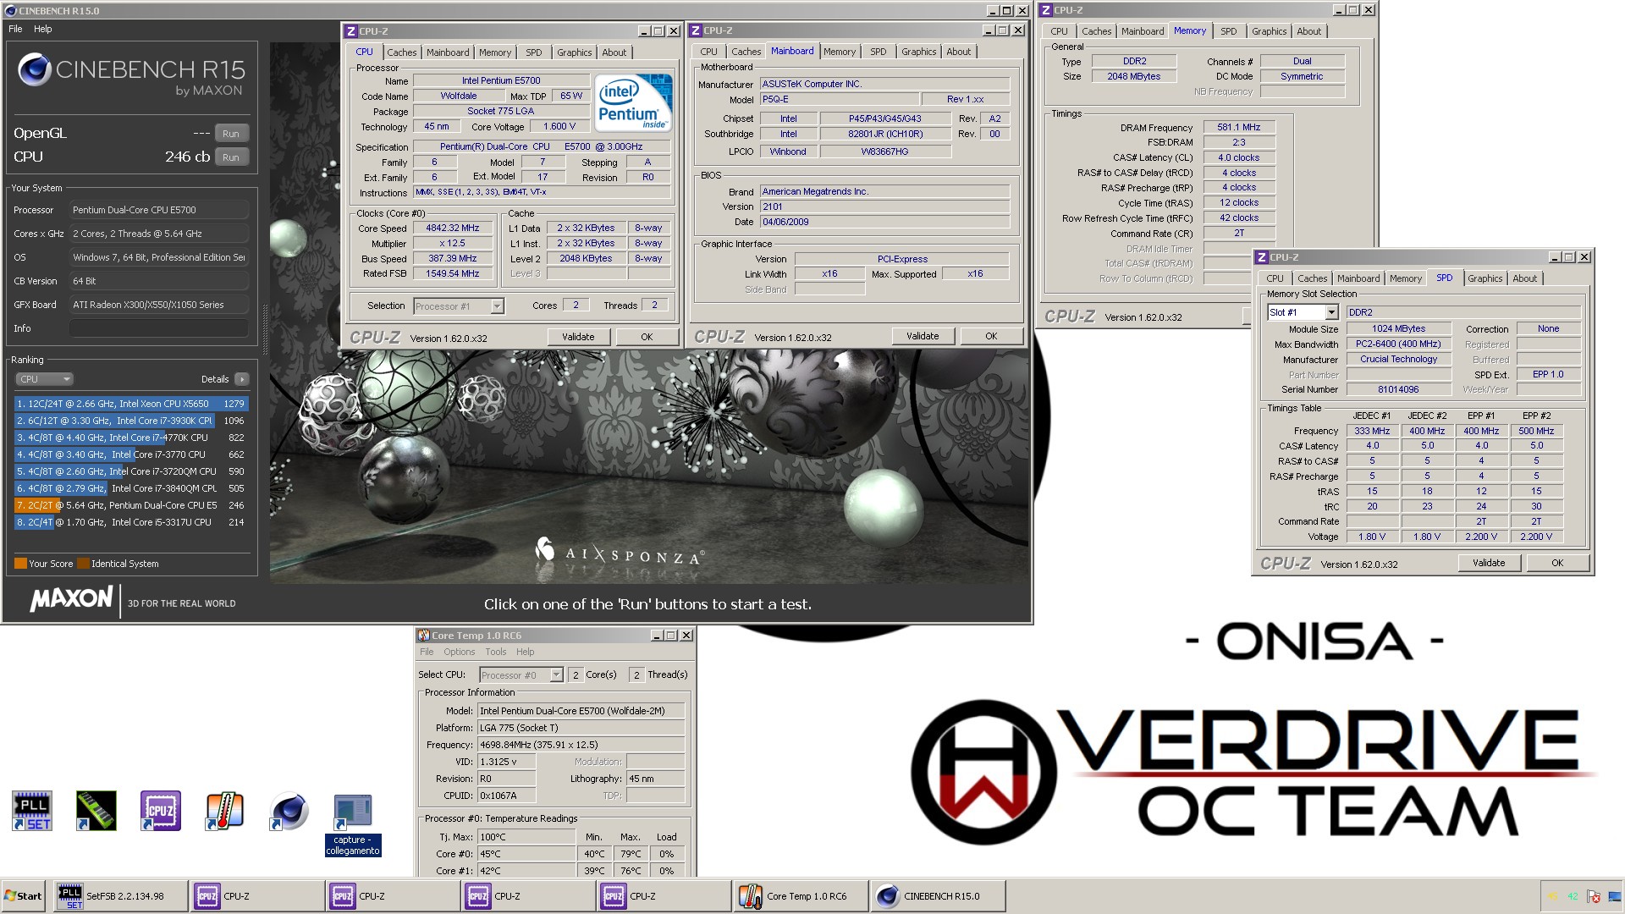Select the Core i5-3317U ranking entry
The image size is (1625, 914).
click(x=131, y=522)
